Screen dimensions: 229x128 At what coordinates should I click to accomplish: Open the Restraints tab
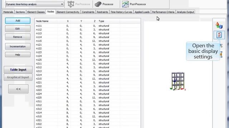[x=102, y=12]
